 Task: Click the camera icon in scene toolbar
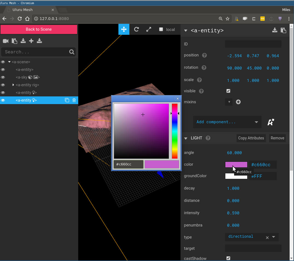[5, 41]
